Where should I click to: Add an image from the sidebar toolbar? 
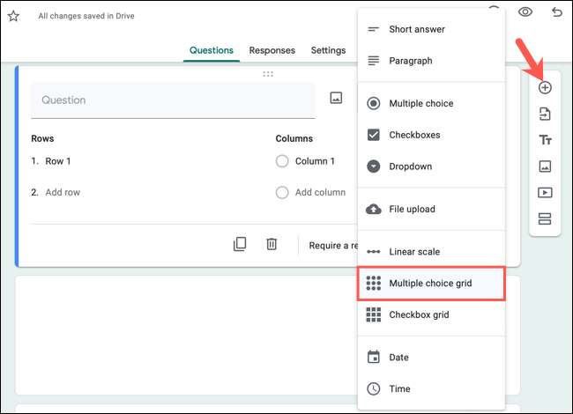click(x=545, y=166)
